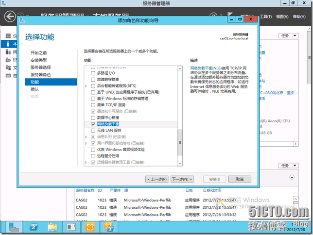The image size is (313, 235).
Task: Open View (视图) menu
Action: pyautogui.click(x=282, y=17)
